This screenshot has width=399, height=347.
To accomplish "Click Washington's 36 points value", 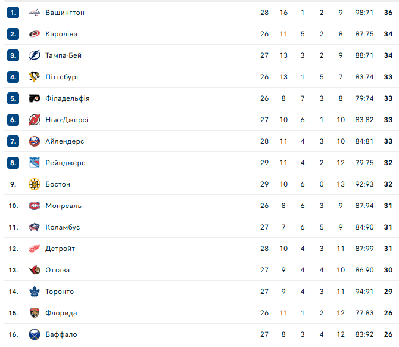I will [x=388, y=13].
